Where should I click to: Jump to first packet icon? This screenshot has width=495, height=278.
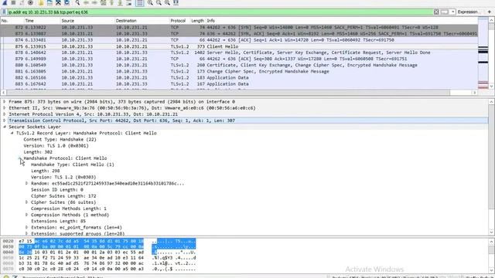(111, 2)
